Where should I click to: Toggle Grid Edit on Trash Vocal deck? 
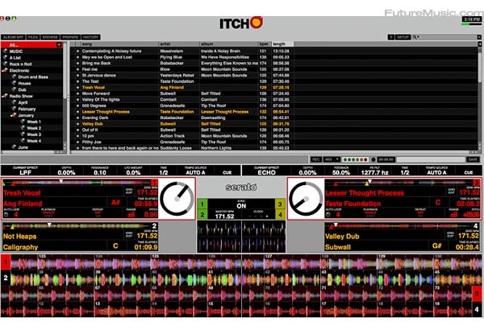[129, 192]
